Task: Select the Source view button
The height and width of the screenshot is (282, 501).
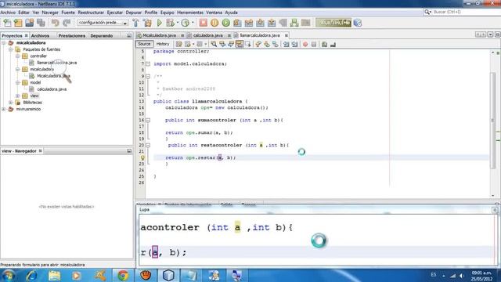Action: (144, 44)
